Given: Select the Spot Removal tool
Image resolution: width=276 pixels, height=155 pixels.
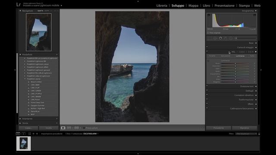Looking at the screenshot, I should tap(215, 38).
